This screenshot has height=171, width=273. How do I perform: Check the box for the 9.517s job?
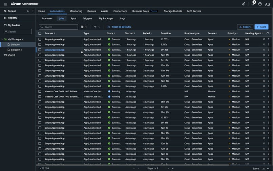[40, 44]
